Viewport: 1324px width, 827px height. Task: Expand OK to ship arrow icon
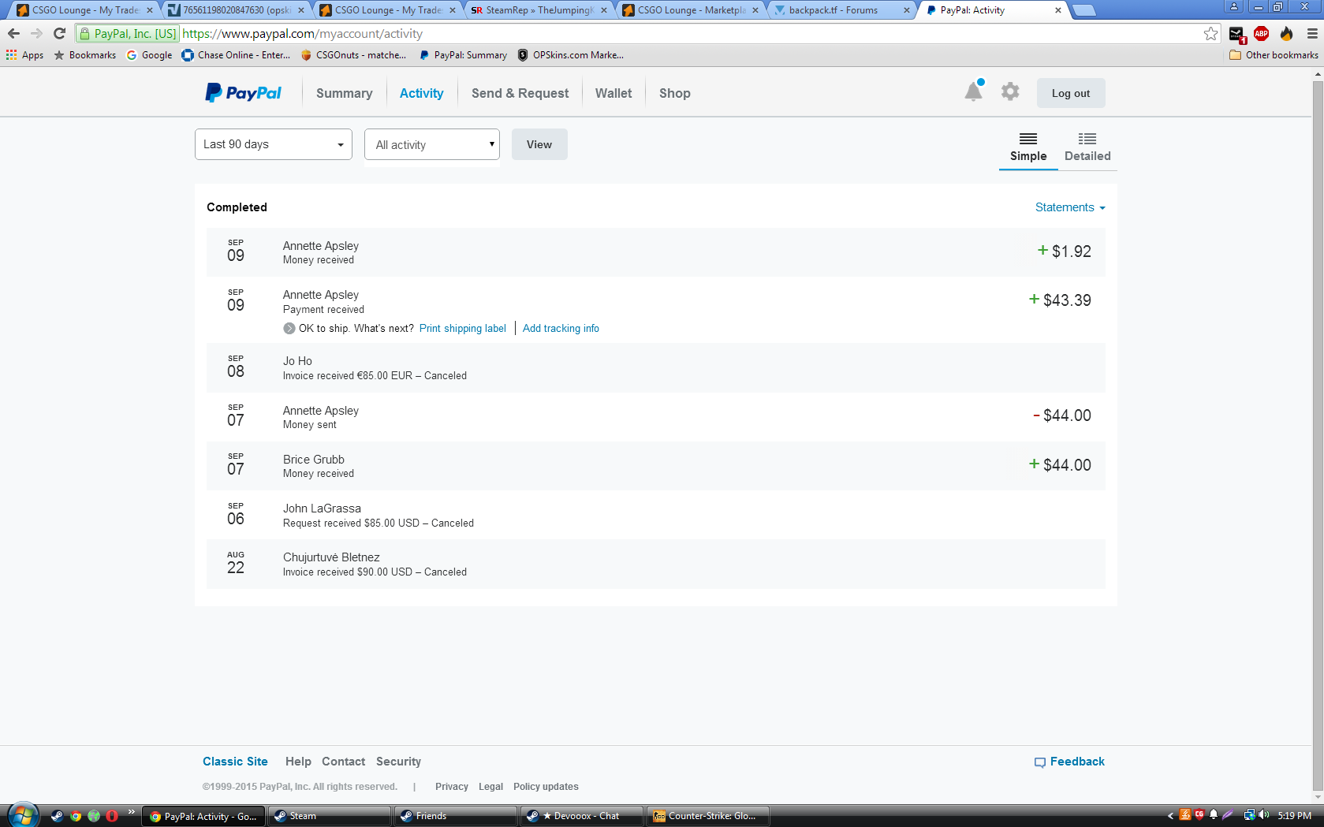289,329
